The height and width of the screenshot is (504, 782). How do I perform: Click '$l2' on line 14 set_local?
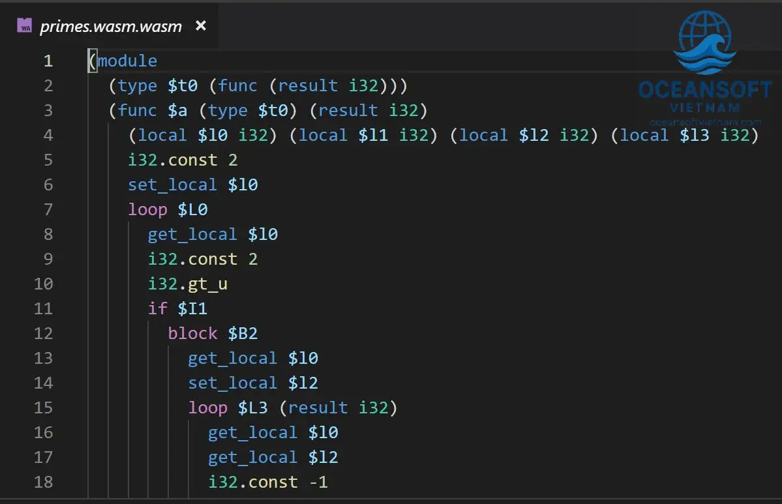click(303, 383)
